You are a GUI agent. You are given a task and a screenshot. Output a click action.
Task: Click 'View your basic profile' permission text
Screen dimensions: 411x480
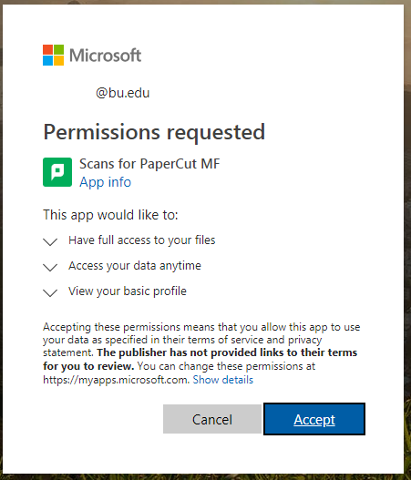pyautogui.click(x=128, y=291)
